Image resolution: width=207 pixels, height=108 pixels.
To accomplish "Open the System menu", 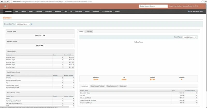I will [x=117, y=12].
